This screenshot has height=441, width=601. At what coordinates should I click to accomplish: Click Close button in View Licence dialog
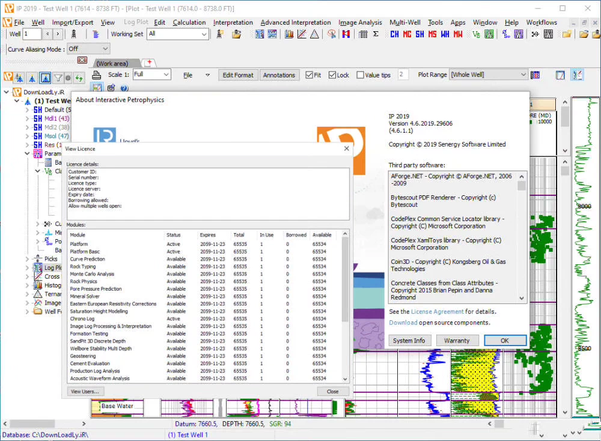[333, 392]
